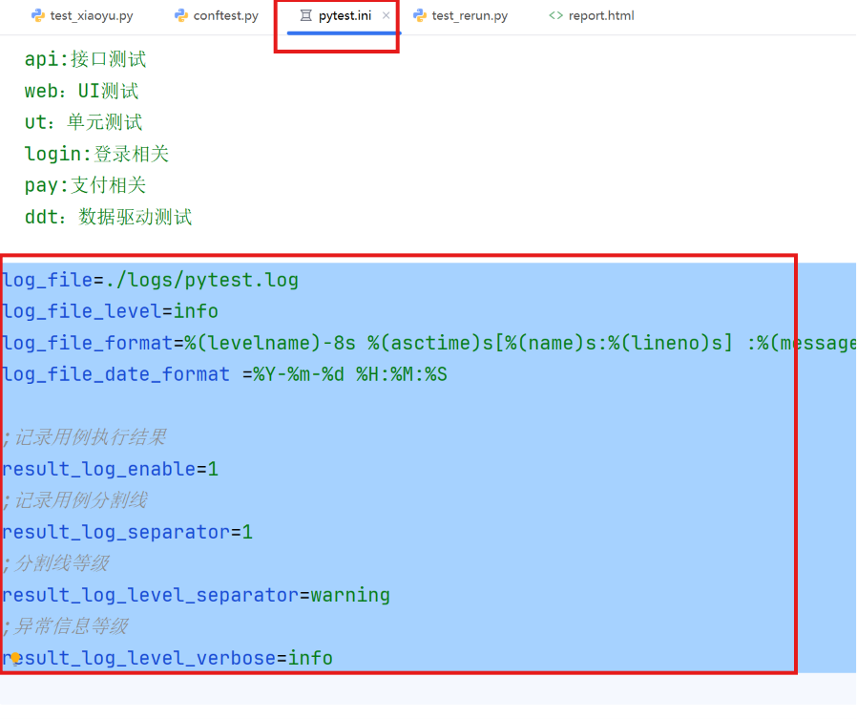This screenshot has height=719, width=857.
Task: Click the line 'log_file_level=info'
Action: [x=110, y=311]
